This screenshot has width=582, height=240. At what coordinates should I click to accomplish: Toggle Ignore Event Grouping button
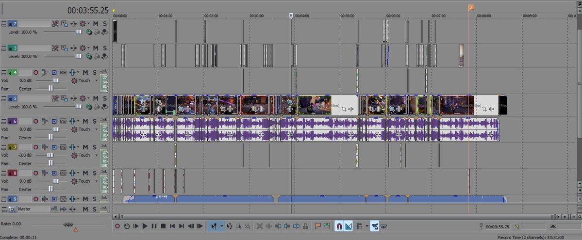pyautogui.click(x=384, y=226)
